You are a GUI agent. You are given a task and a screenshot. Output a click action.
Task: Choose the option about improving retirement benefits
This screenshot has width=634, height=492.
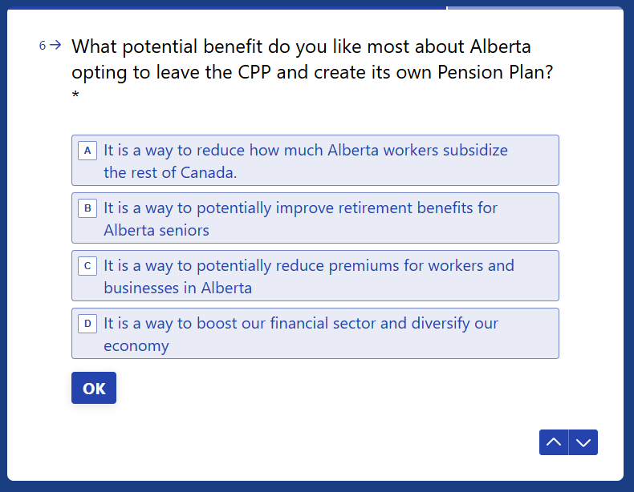315,218
